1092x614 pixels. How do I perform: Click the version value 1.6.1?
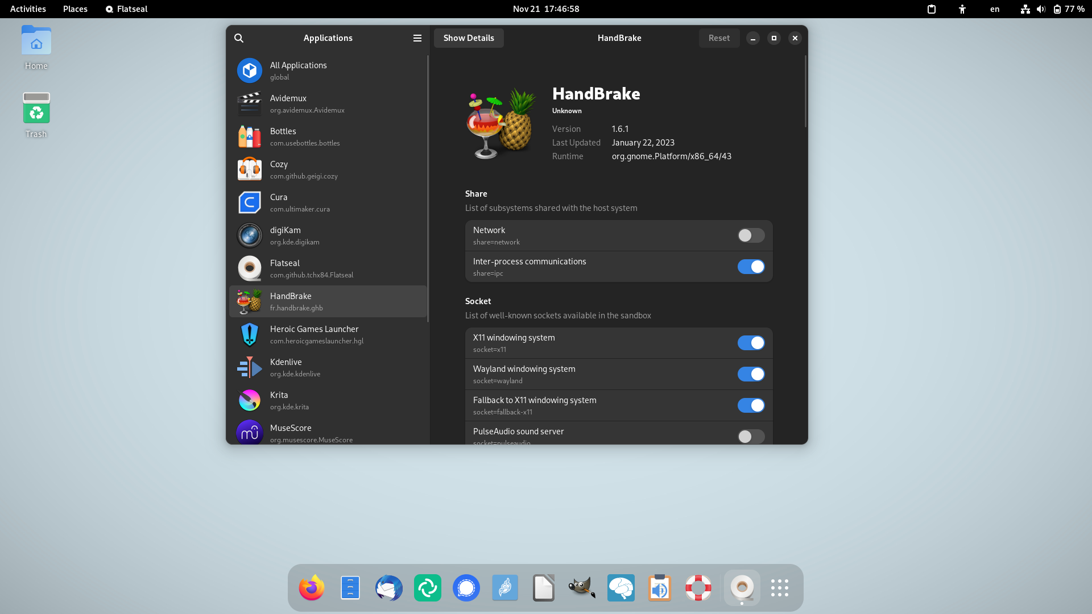pos(620,129)
